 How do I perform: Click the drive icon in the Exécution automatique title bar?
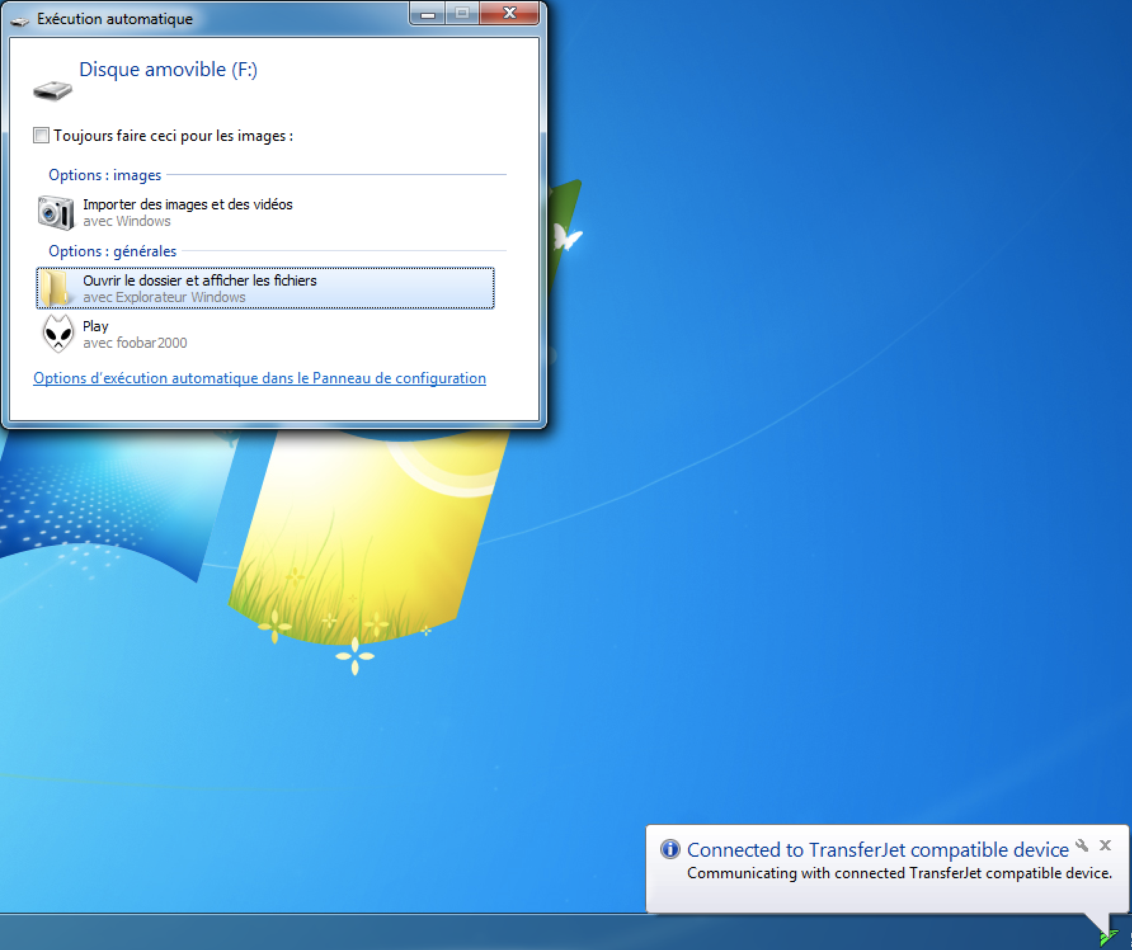tap(20, 20)
